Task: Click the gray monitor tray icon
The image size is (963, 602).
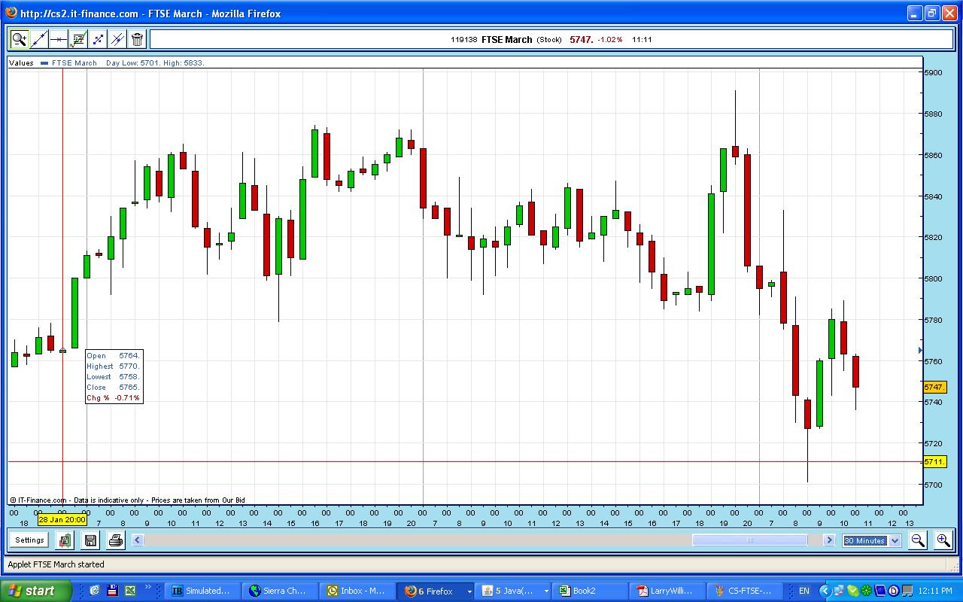Action: coord(907,591)
